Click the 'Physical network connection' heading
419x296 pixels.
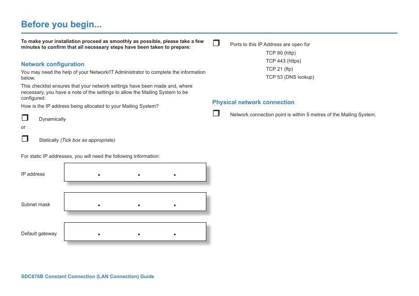(253, 102)
